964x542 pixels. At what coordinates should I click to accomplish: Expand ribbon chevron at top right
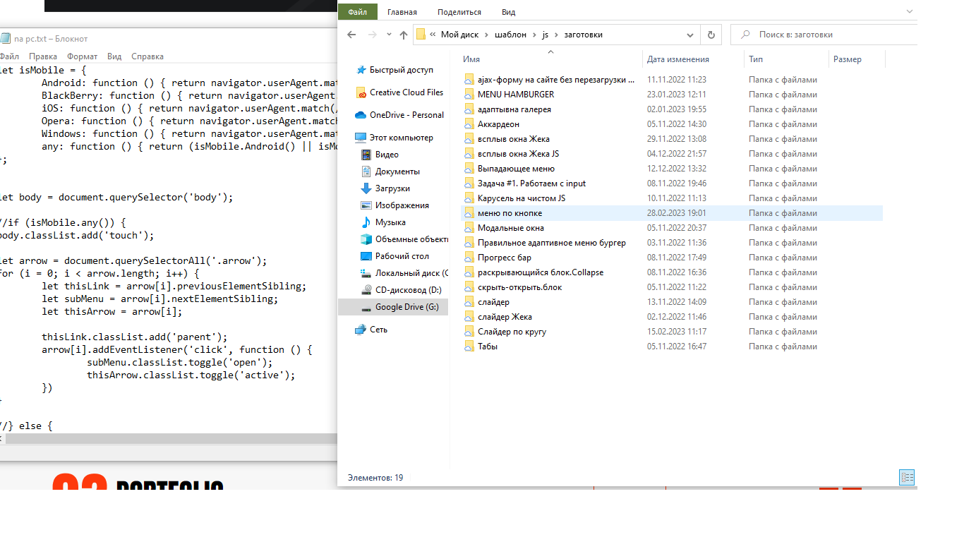coord(910,11)
